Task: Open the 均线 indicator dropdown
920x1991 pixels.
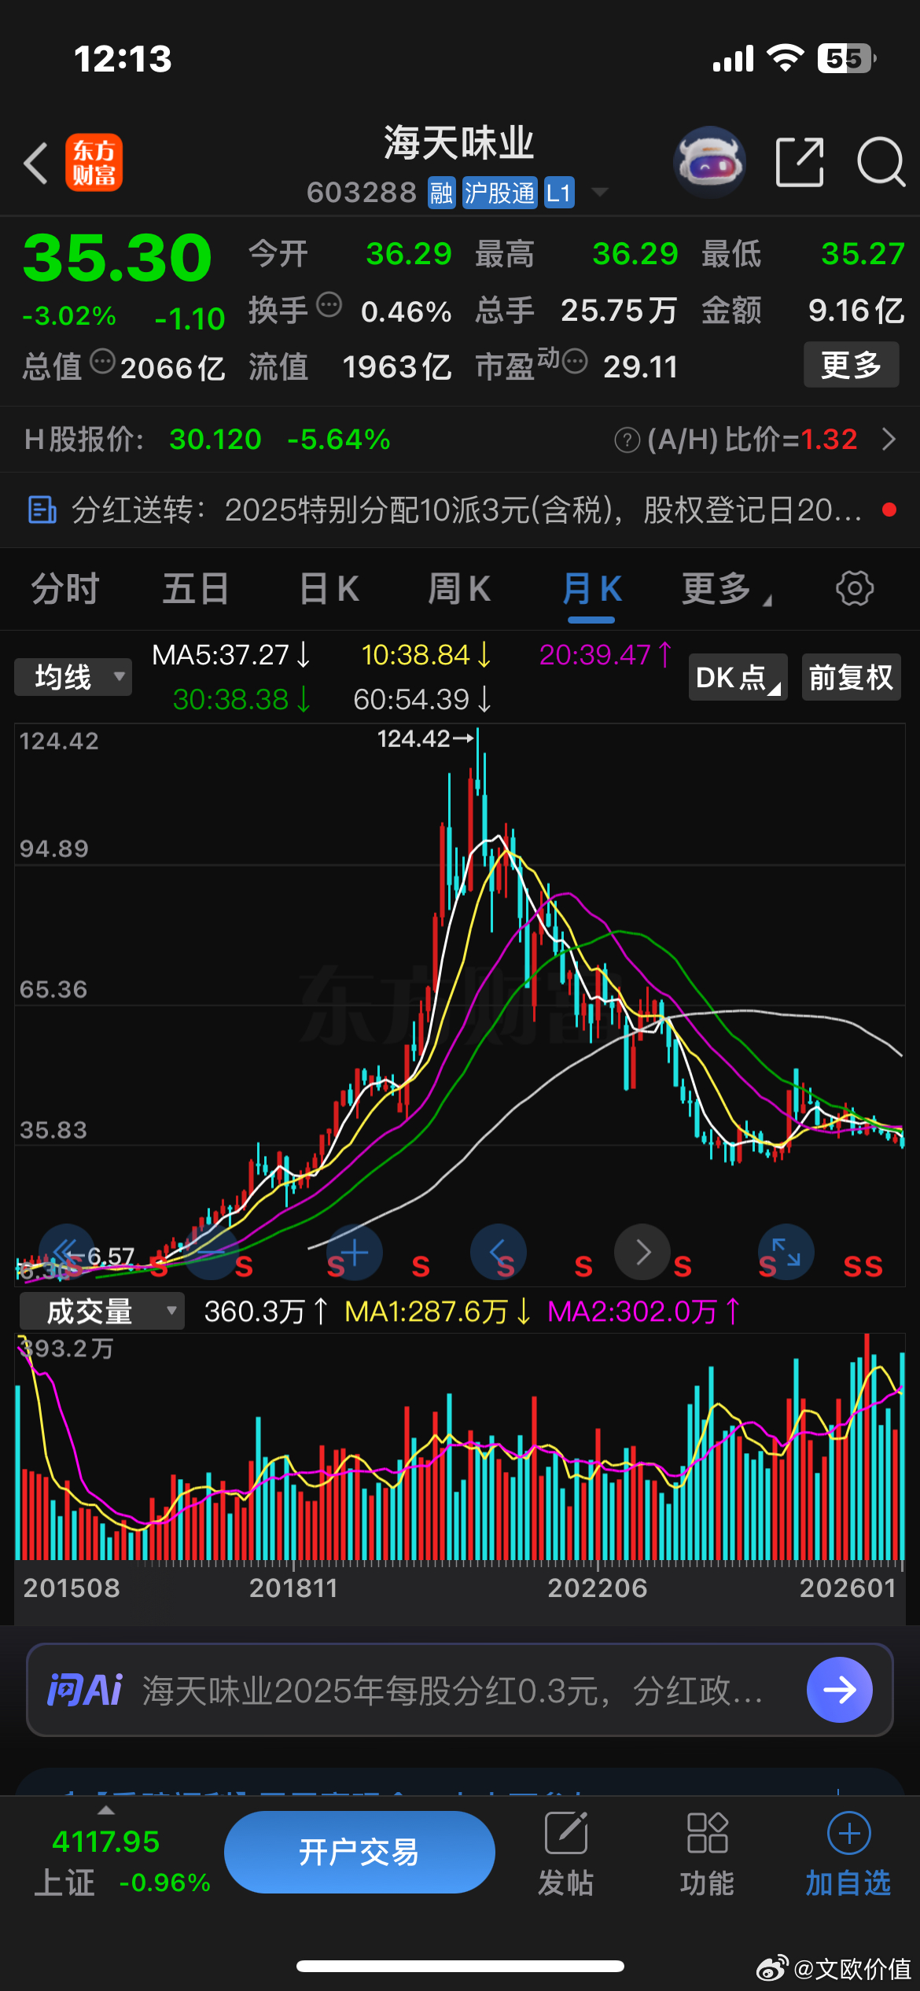Action: [73, 677]
